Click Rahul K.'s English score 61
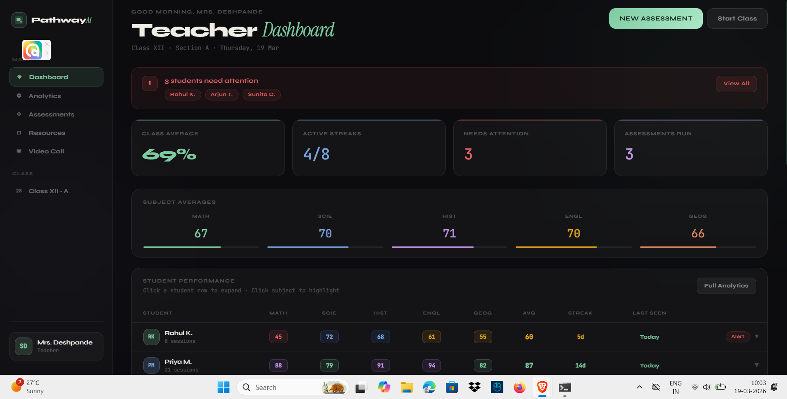Image resolution: width=787 pixels, height=399 pixels. [431, 337]
